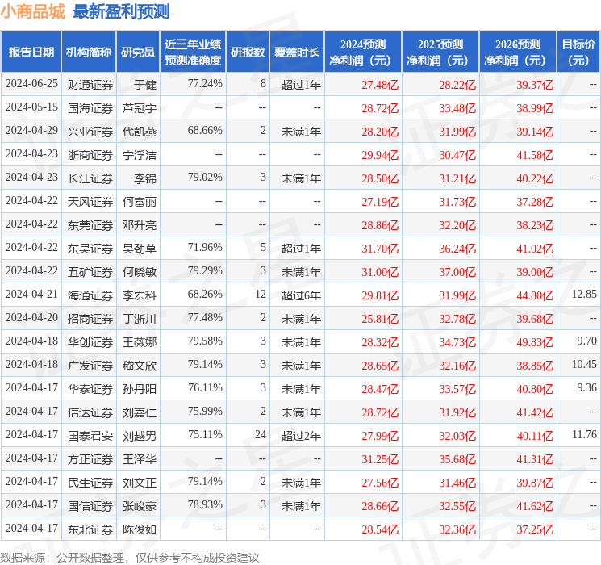The width and height of the screenshot is (601, 565).
Task: Click analyst name 刘越男
Action: (139, 436)
